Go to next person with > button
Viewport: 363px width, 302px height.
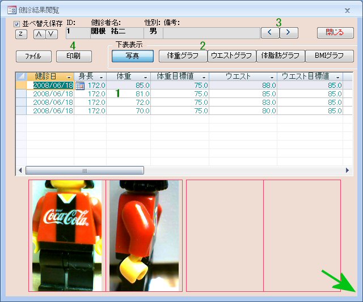[x=289, y=33]
